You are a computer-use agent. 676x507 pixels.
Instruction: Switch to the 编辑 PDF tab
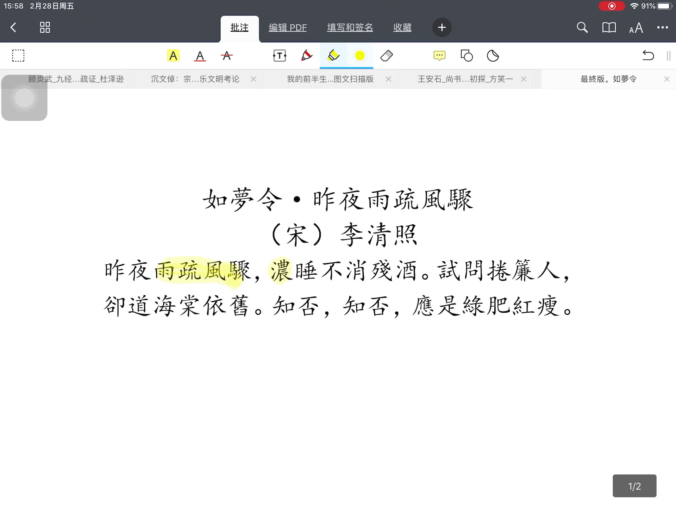tap(288, 27)
